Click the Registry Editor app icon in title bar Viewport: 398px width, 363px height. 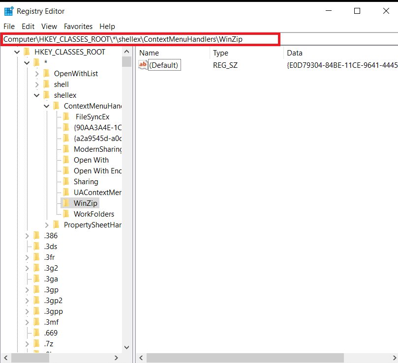9,11
